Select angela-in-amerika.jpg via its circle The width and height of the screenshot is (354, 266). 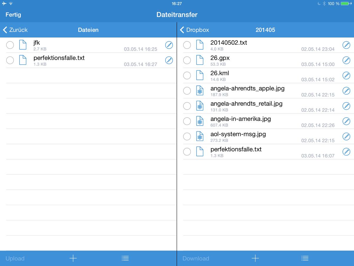click(x=187, y=121)
